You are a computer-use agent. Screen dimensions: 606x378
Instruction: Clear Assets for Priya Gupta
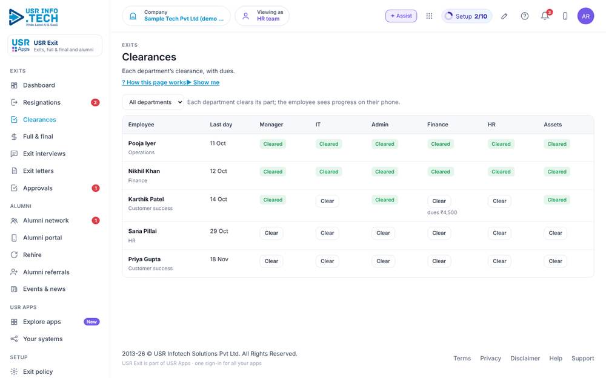coord(555,261)
